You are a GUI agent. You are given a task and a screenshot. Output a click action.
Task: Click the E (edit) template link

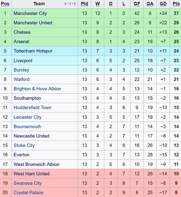[75, 4]
